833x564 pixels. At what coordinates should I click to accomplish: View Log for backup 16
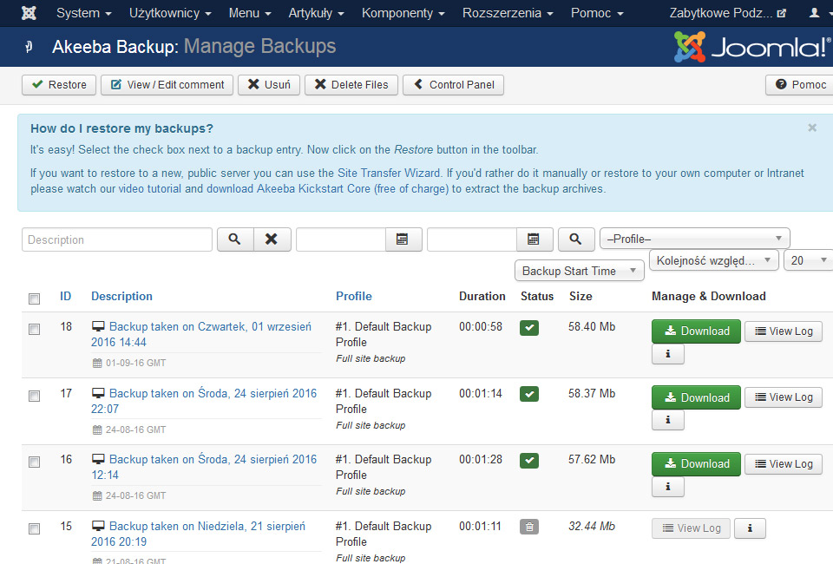click(784, 463)
